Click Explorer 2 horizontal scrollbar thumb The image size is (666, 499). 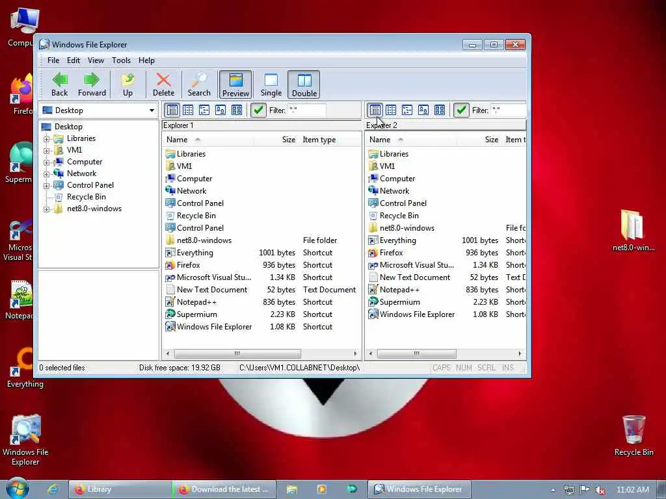(417, 353)
